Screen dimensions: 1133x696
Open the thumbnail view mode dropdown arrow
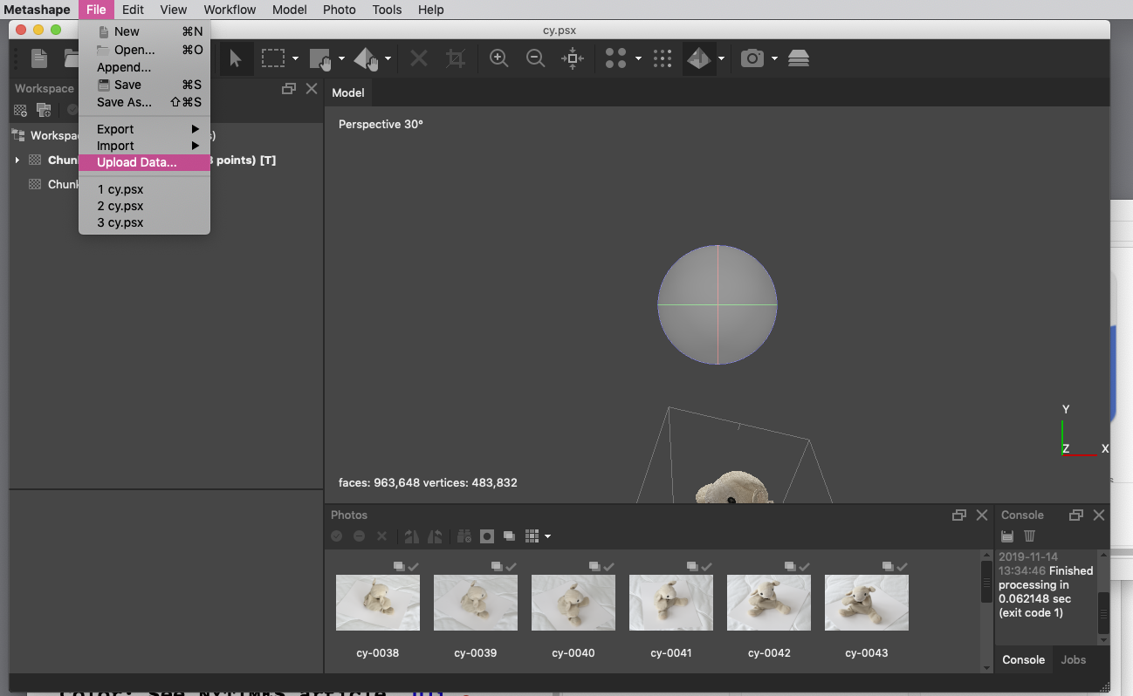tap(547, 536)
